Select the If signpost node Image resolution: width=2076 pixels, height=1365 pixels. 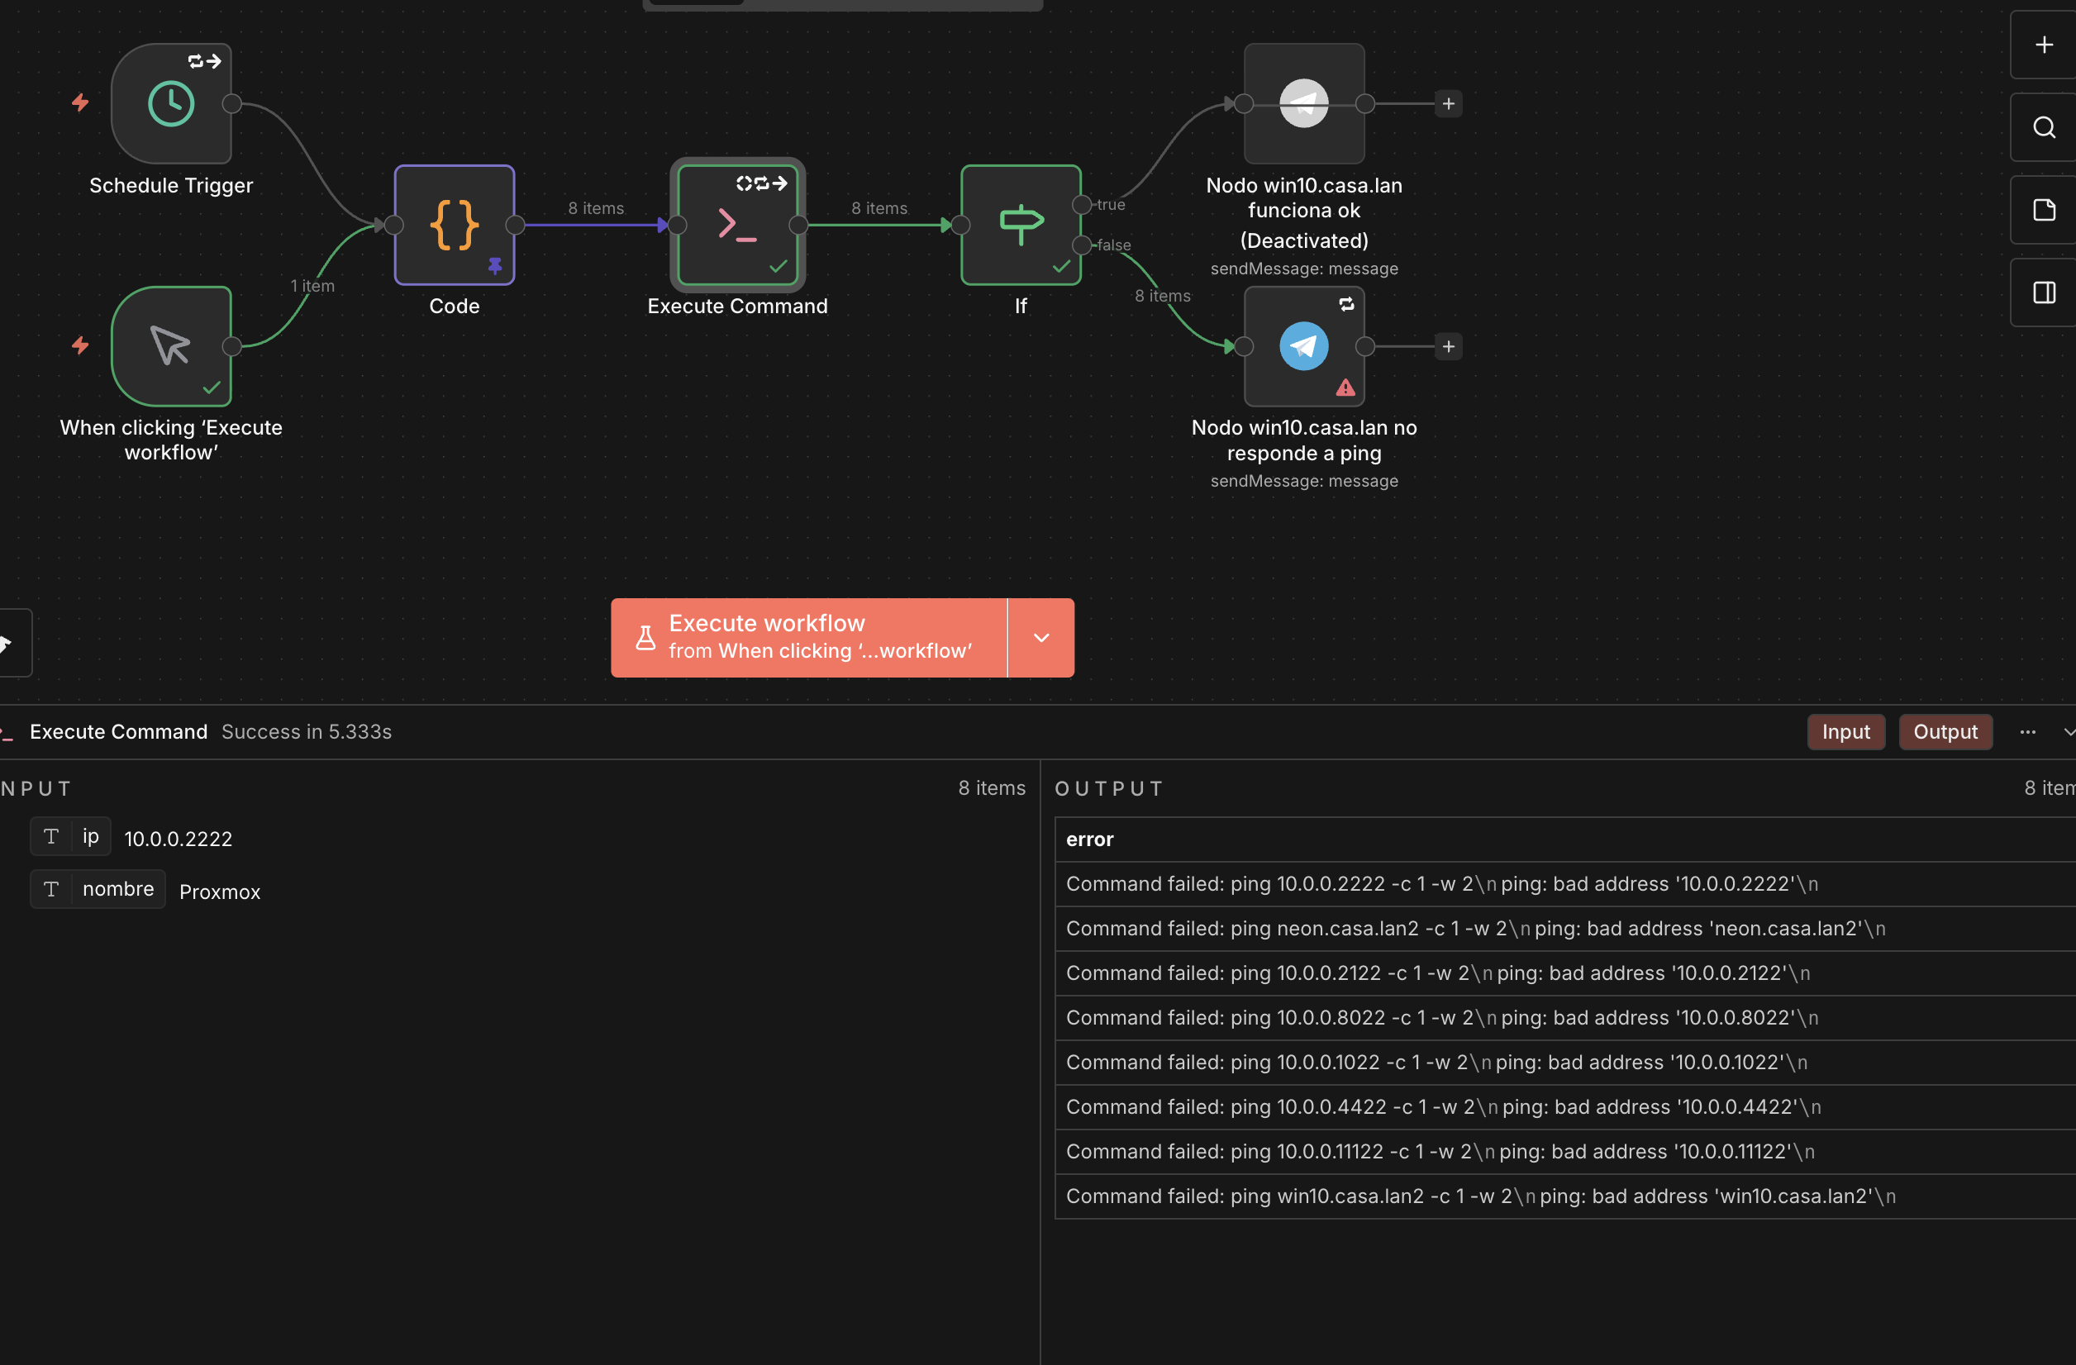point(1021,225)
